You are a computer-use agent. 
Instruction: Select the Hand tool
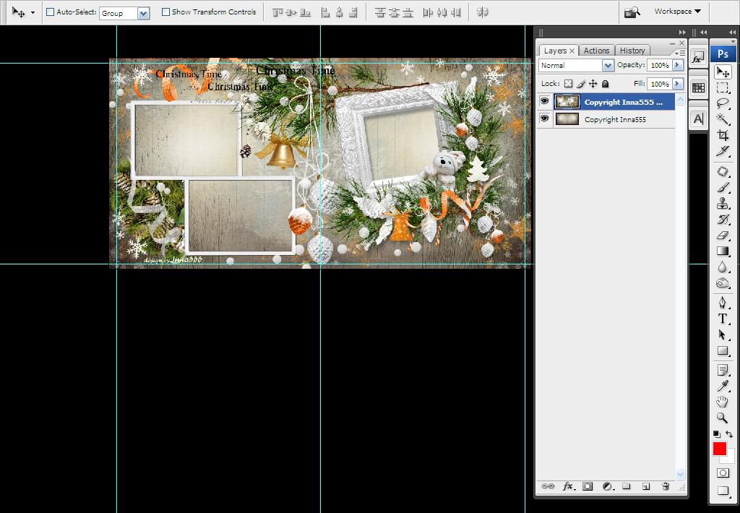pos(723,402)
